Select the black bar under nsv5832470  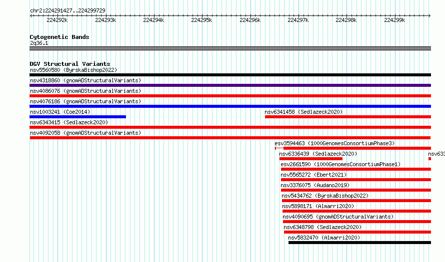click(360, 243)
